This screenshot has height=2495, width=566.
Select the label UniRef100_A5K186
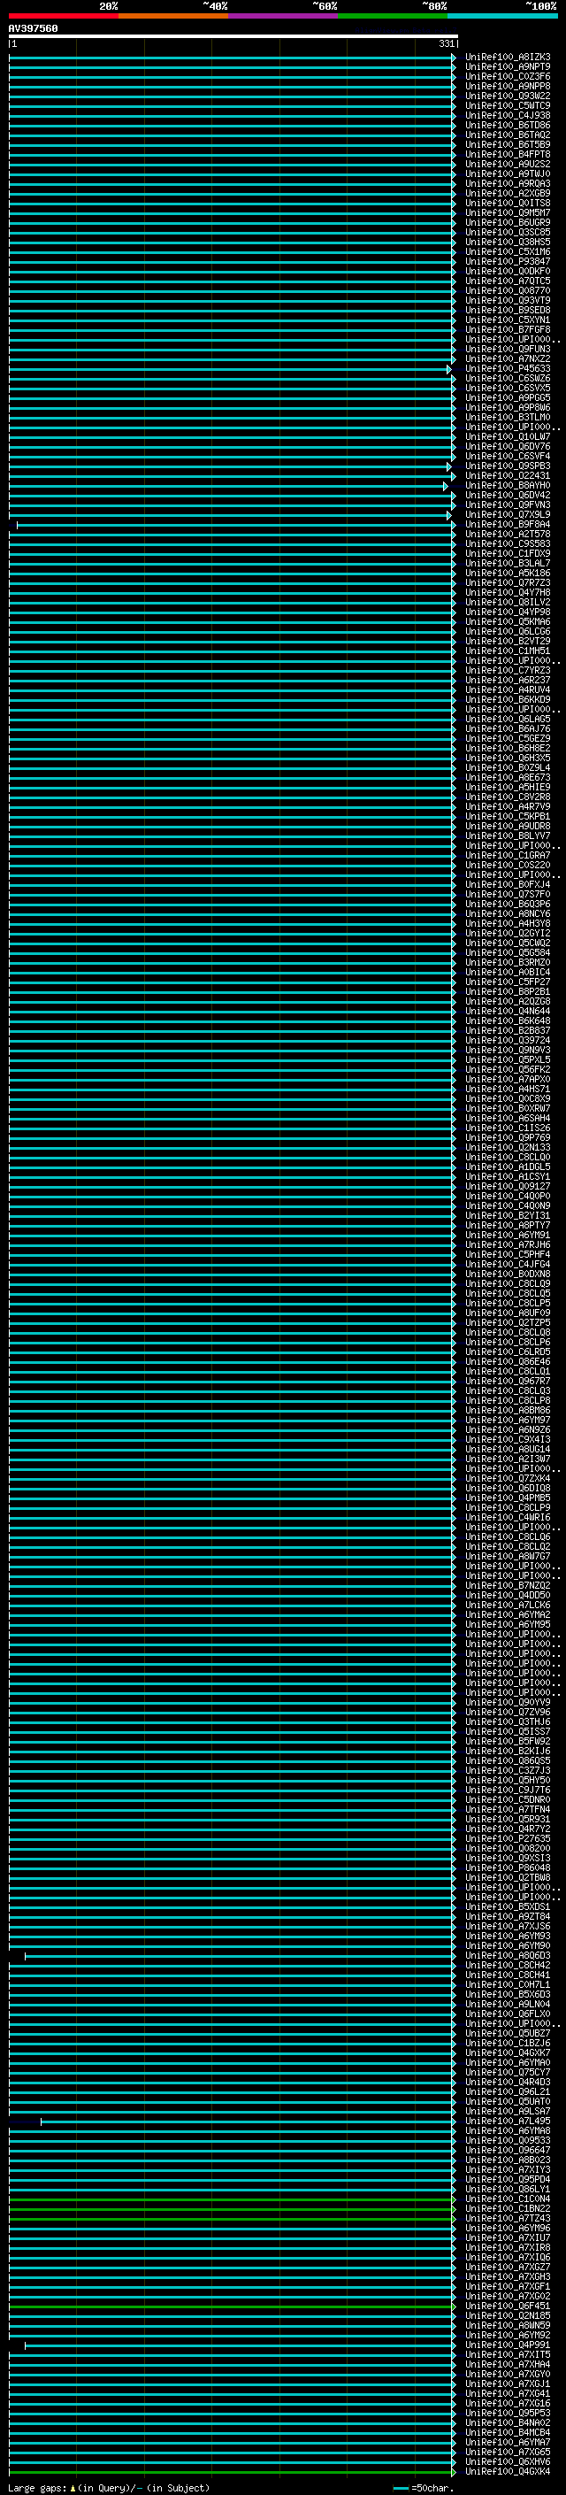click(508, 574)
